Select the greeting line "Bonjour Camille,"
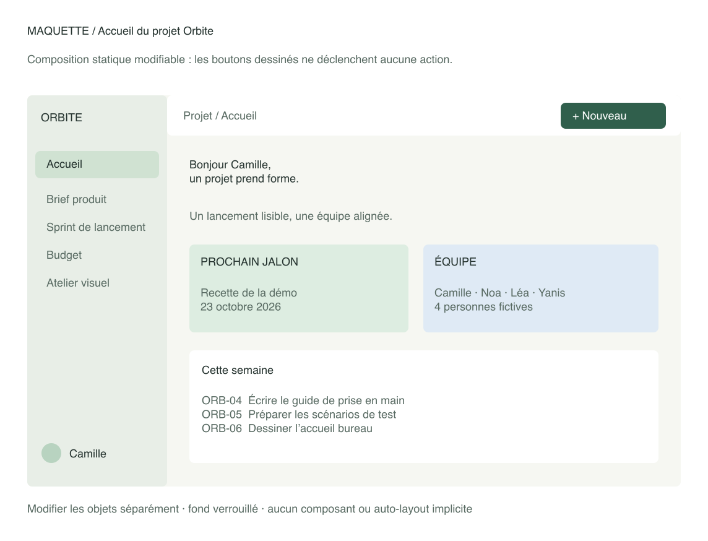The image size is (708, 541). pos(230,165)
